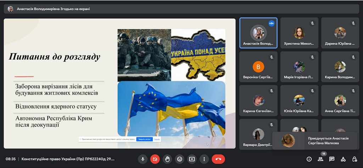363x168 pixels.
Task: Mute the microphone in the call toolbar
Action: 143,159
